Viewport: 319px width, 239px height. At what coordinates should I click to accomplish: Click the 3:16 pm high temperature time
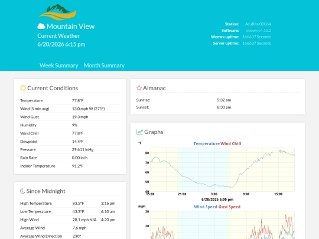(108, 203)
